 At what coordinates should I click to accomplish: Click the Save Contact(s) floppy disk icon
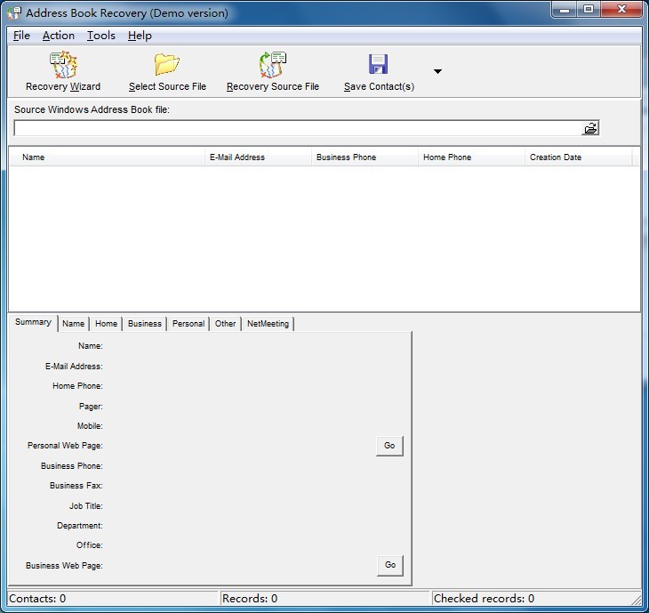pyautogui.click(x=379, y=65)
